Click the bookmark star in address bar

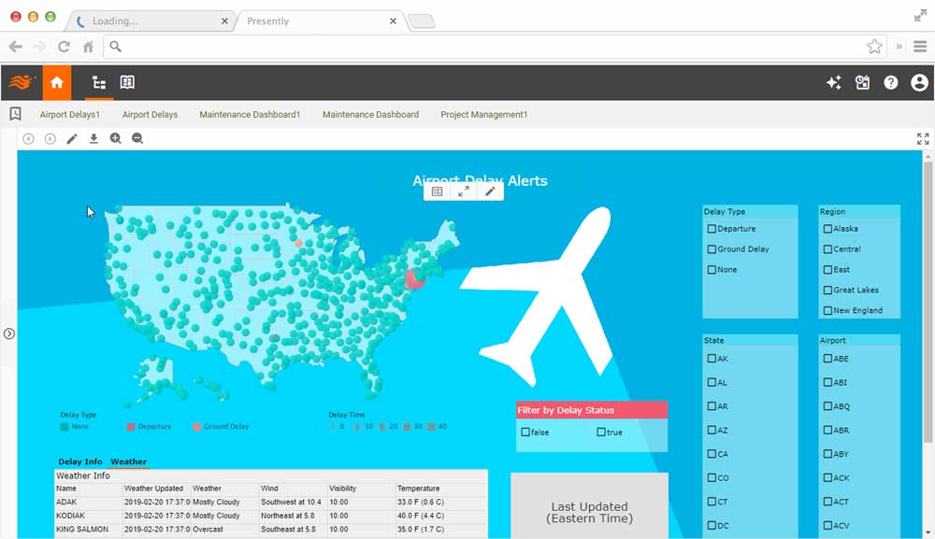(x=874, y=47)
